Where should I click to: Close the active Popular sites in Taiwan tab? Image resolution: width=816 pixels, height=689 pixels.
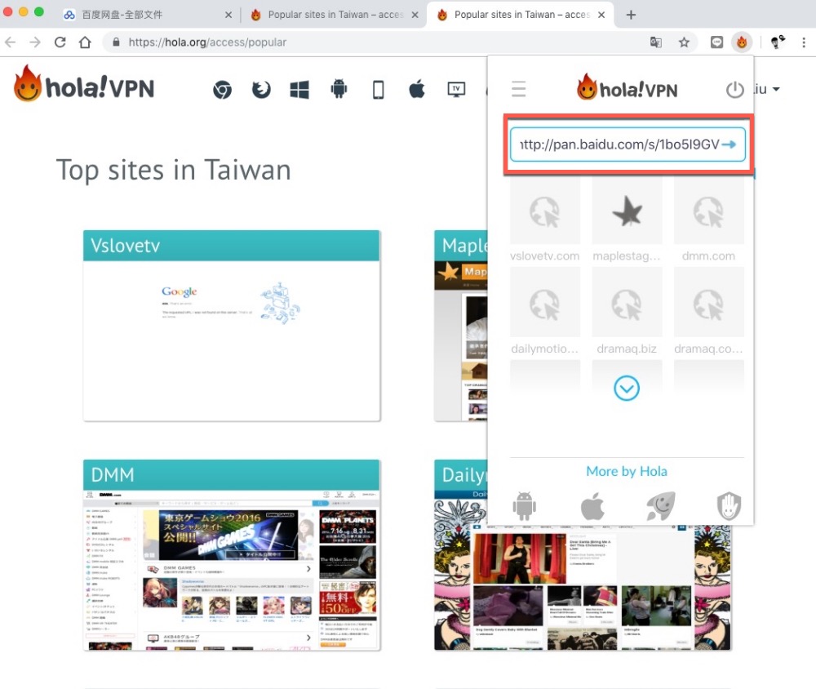(601, 16)
